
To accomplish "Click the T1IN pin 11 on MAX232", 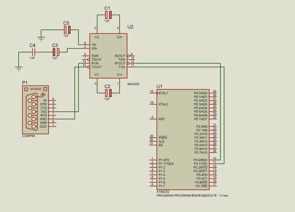I will (x=131, y=67).
